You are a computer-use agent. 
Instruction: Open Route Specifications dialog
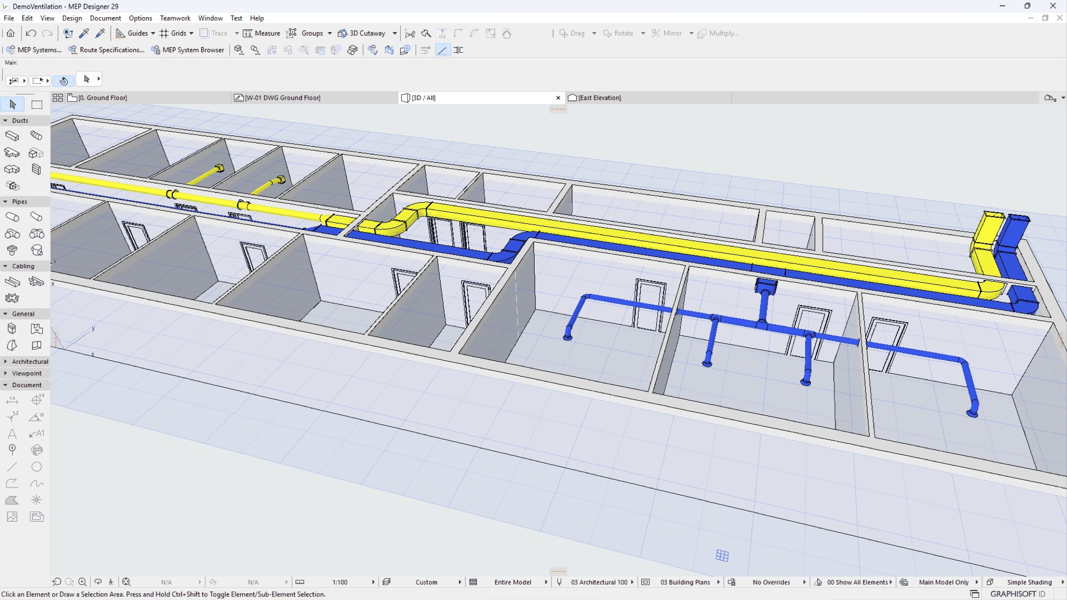[106, 50]
